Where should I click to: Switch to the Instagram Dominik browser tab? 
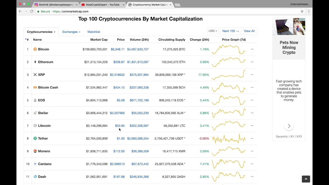pos(56,5)
